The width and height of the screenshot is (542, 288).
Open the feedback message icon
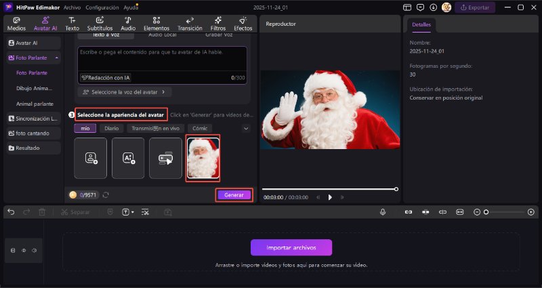[420, 7]
